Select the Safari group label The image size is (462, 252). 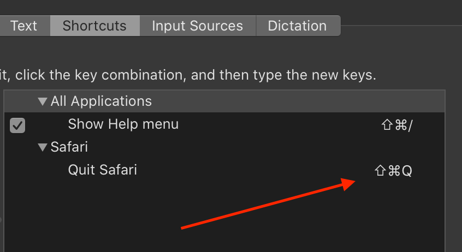point(69,147)
